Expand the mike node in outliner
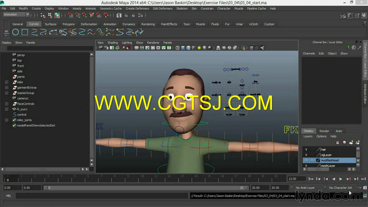 point(6,82)
